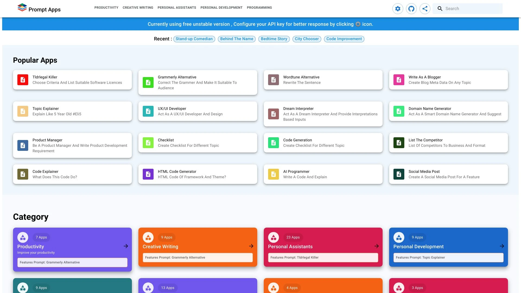
Task: Click the Prompt Apps logo
Action: pos(39,8)
